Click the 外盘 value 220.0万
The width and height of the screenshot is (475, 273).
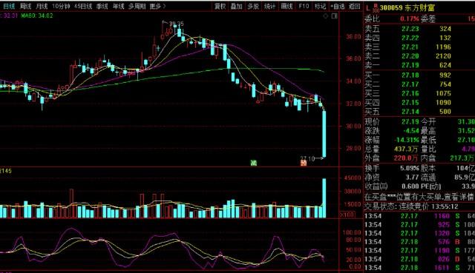point(407,158)
